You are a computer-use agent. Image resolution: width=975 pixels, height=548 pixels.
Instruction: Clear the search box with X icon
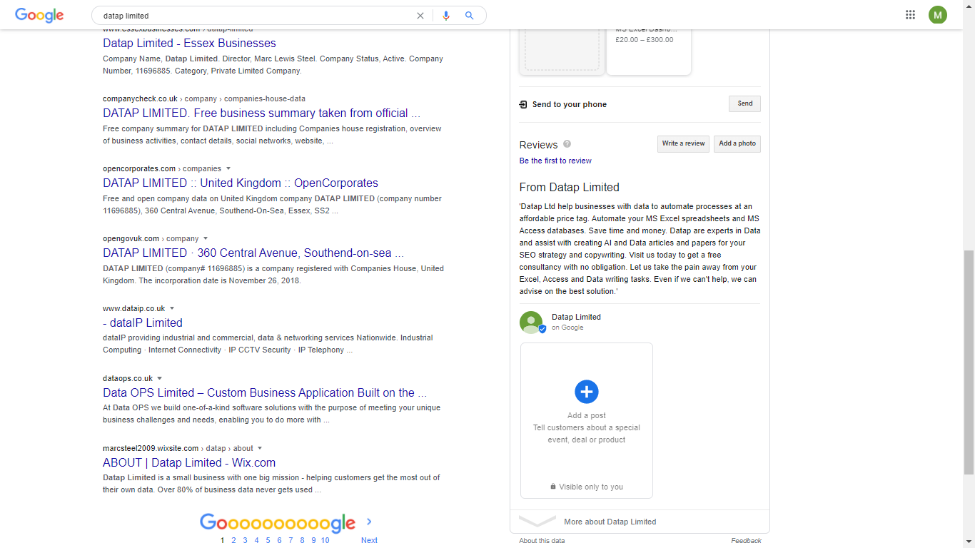pos(420,16)
